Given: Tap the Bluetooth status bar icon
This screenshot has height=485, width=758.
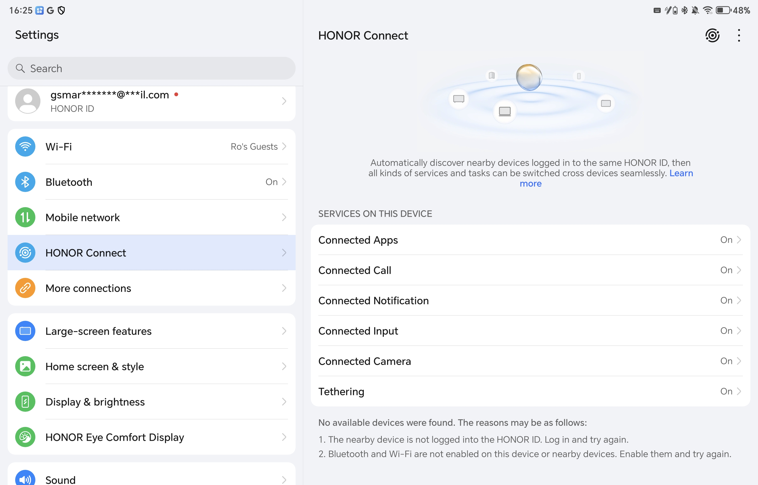Looking at the screenshot, I should pos(684,10).
